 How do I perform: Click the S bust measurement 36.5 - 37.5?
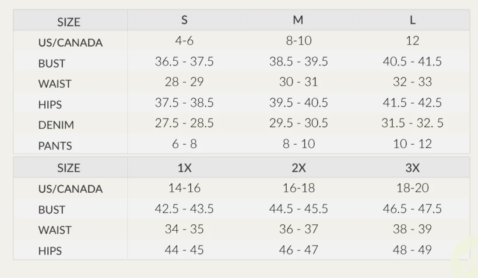(x=184, y=62)
